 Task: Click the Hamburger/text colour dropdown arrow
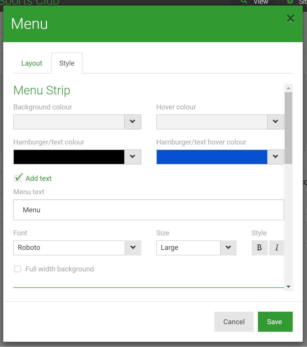click(132, 157)
